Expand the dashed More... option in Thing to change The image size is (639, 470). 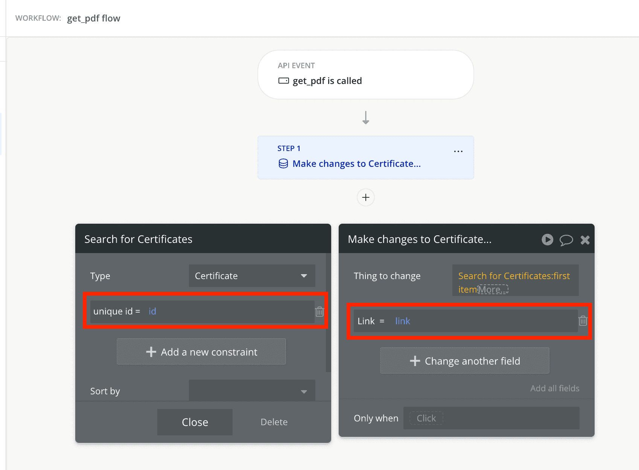point(493,289)
